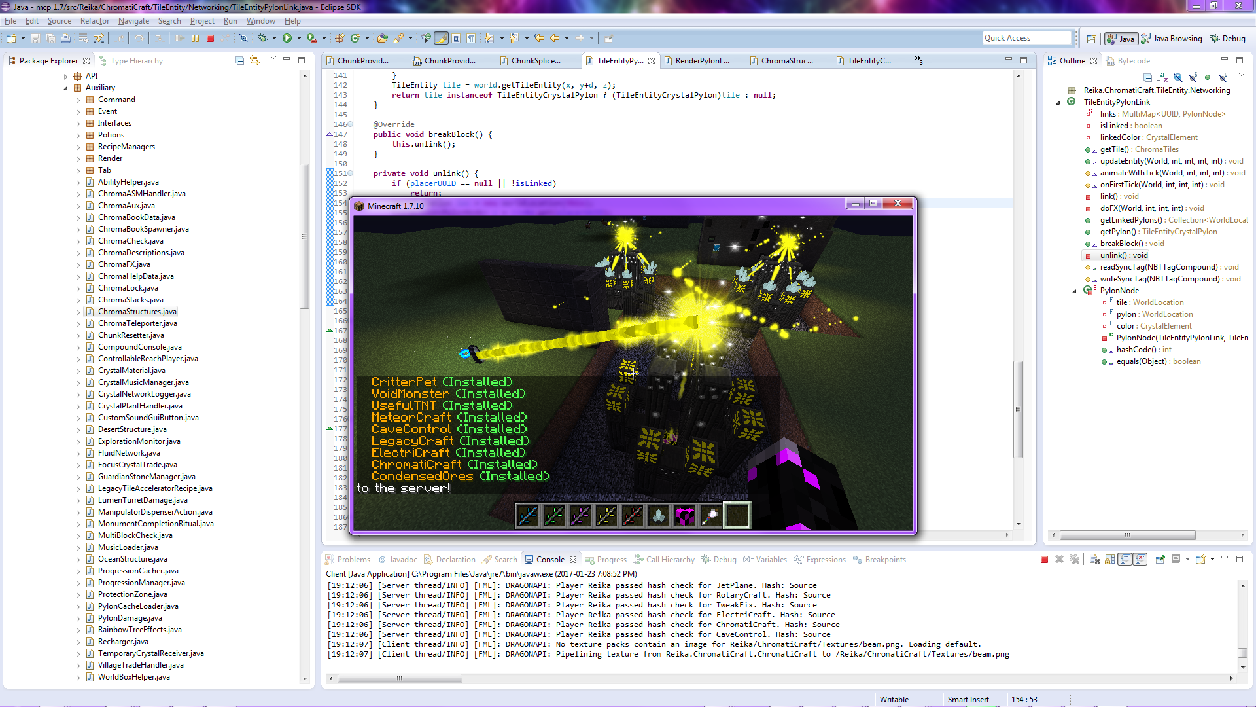This screenshot has height=707, width=1256.
Task: Click Open Console icon
Action: pos(1200,559)
